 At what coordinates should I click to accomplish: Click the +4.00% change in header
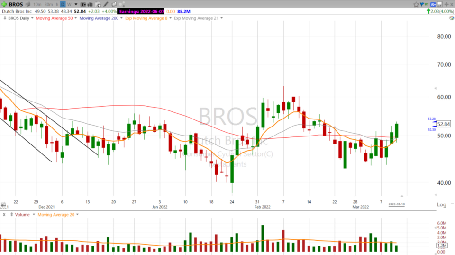click(x=109, y=11)
